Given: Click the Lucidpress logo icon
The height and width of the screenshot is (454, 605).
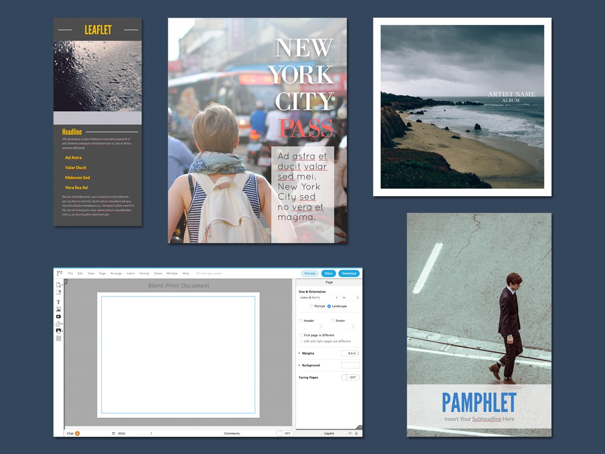Looking at the screenshot, I should pyautogui.click(x=59, y=272).
